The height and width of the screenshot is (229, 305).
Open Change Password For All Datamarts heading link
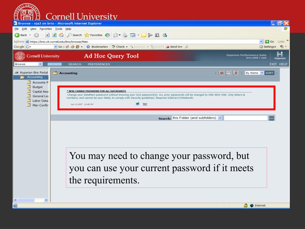click(96, 91)
